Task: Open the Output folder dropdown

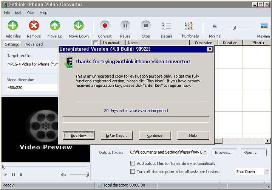Action: click(x=205, y=152)
